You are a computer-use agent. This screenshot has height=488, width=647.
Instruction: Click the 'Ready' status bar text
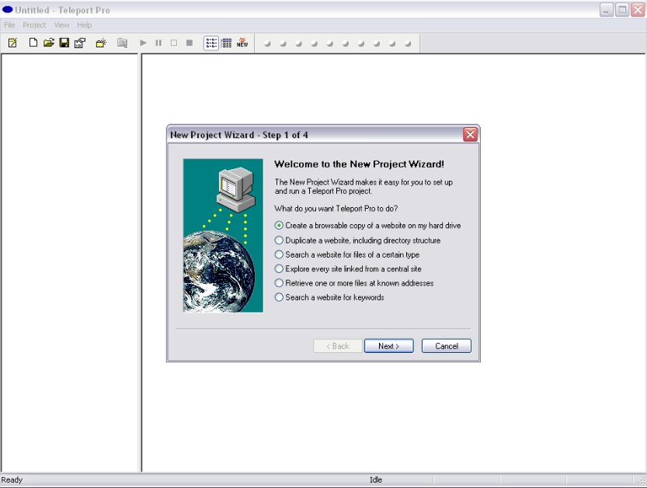click(12, 479)
